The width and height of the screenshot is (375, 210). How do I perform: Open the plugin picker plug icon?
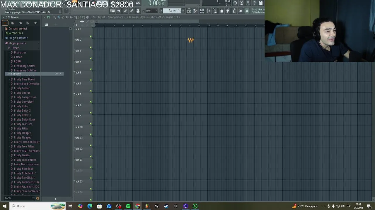tap(228, 11)
